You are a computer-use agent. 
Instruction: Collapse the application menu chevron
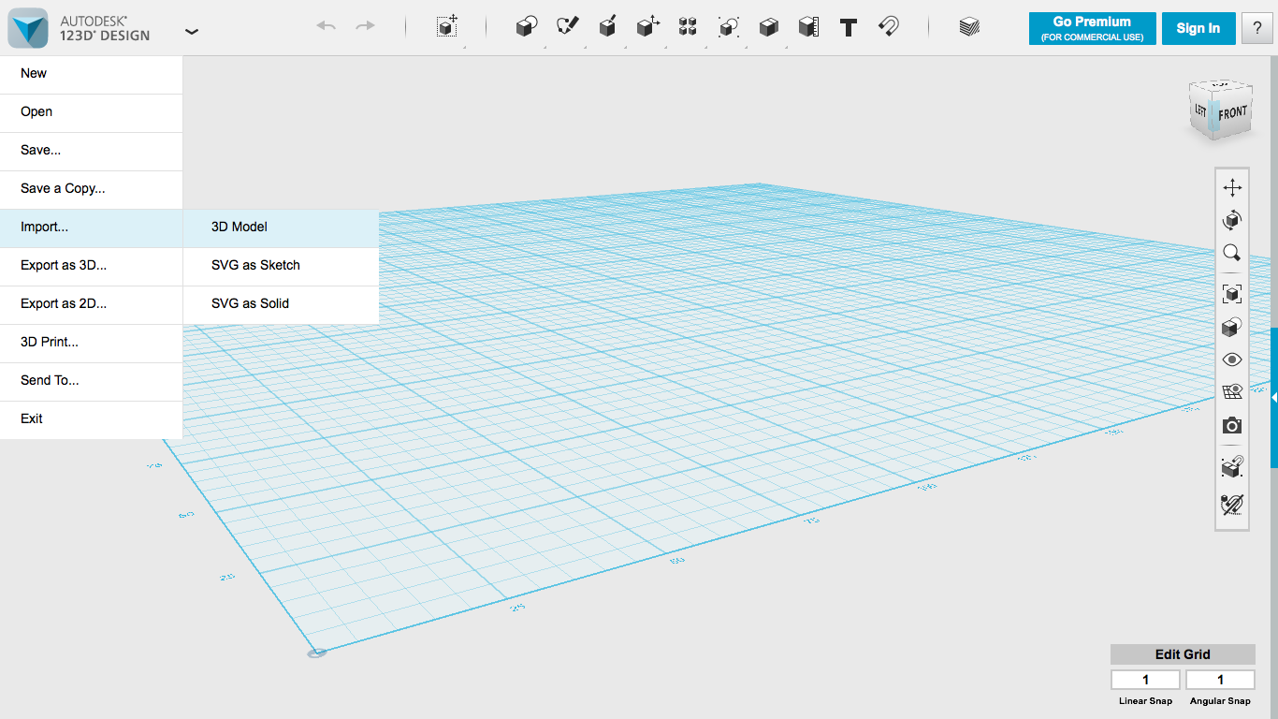click(192, 31)
